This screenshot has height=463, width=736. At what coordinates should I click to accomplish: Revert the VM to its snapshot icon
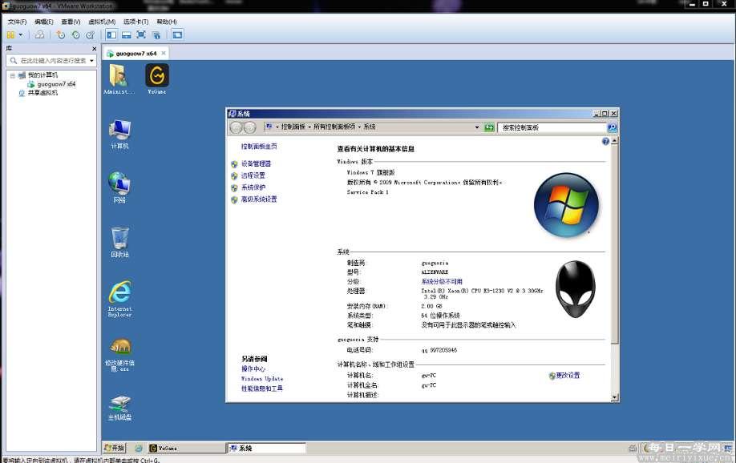click(x=75, y=34)
